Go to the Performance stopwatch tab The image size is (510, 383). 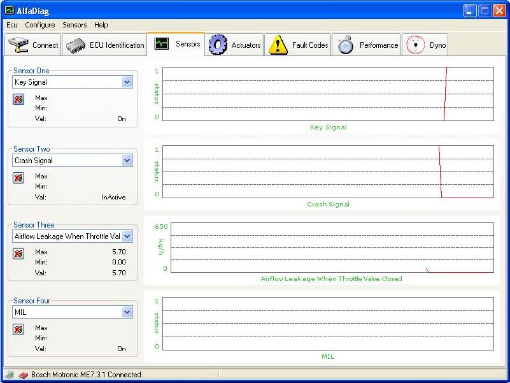point(367,45)
